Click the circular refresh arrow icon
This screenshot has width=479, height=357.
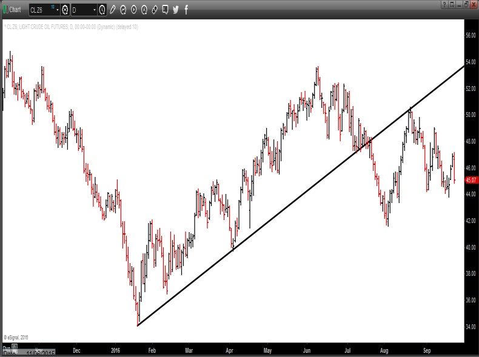(123, 10)
